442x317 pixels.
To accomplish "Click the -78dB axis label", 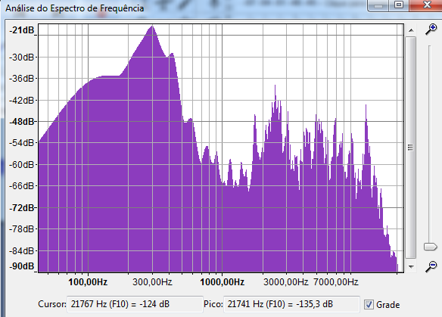I will pyautogui.click(x=22, y=229).
